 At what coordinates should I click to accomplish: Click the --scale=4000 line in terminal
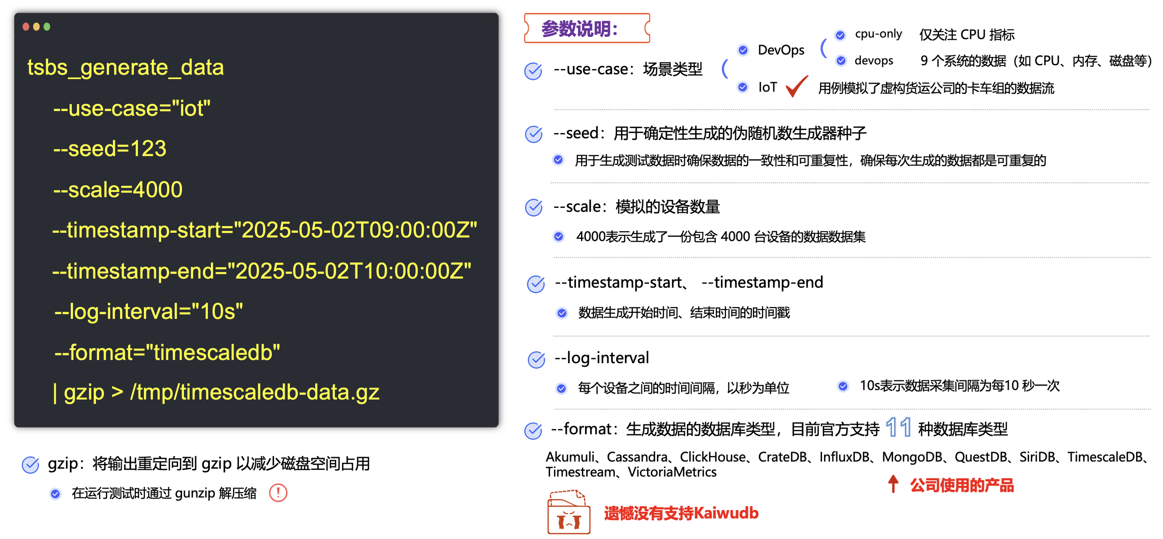[118, 189]
